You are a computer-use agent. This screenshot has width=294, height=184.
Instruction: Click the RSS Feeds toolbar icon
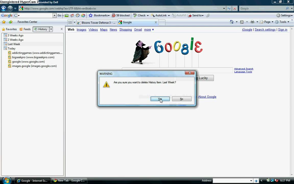click(x=242, y=22)
